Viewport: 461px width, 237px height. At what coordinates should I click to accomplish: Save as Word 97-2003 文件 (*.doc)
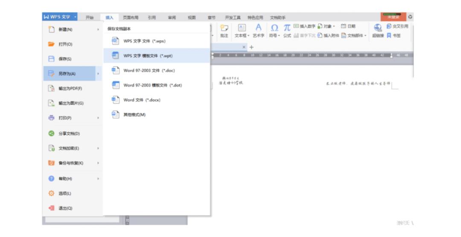157,70
